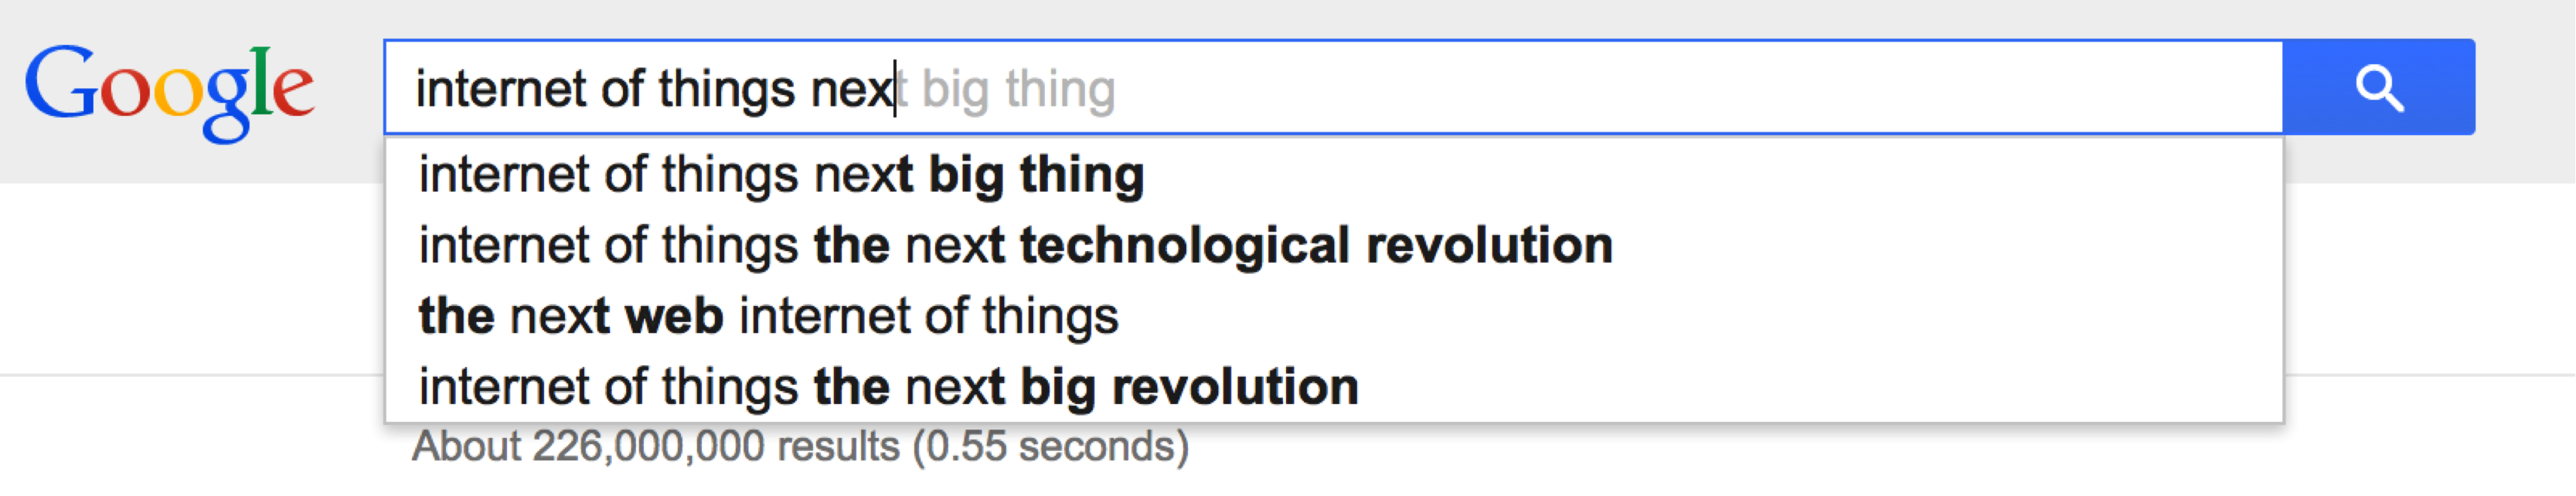2576x496 pixels.
Task: Pick 'the next web internet of things' suggestion
Action: (x=1334, y=316)
